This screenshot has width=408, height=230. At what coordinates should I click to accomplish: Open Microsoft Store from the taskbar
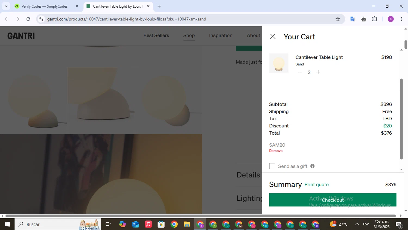(161, 224)
